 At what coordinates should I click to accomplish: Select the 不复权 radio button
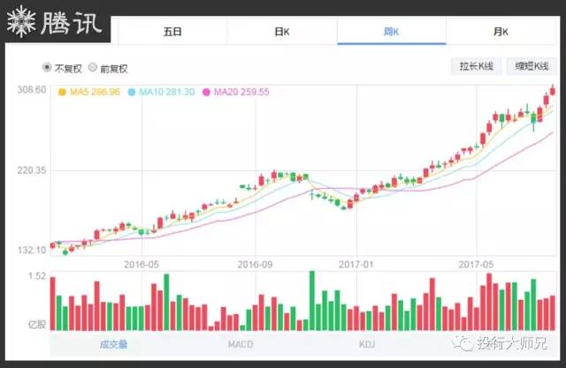48,68
